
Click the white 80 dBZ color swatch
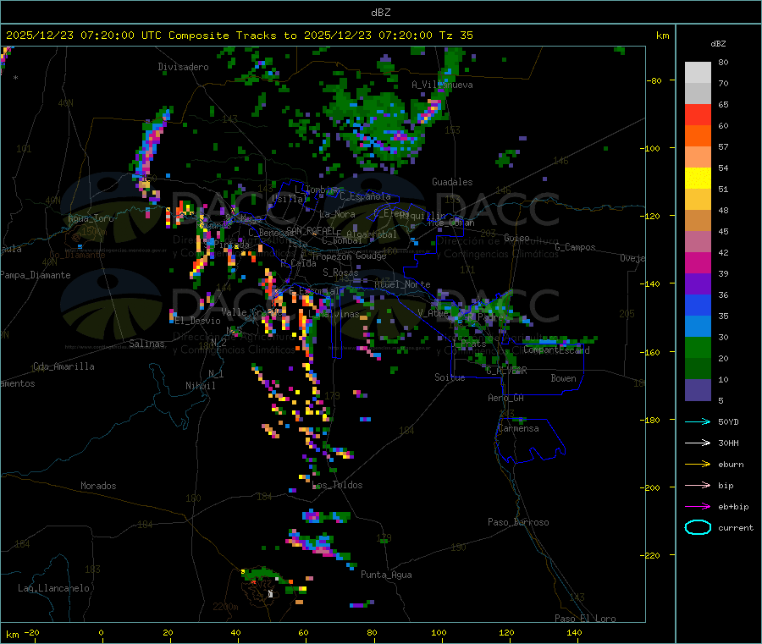pos(698,73)
